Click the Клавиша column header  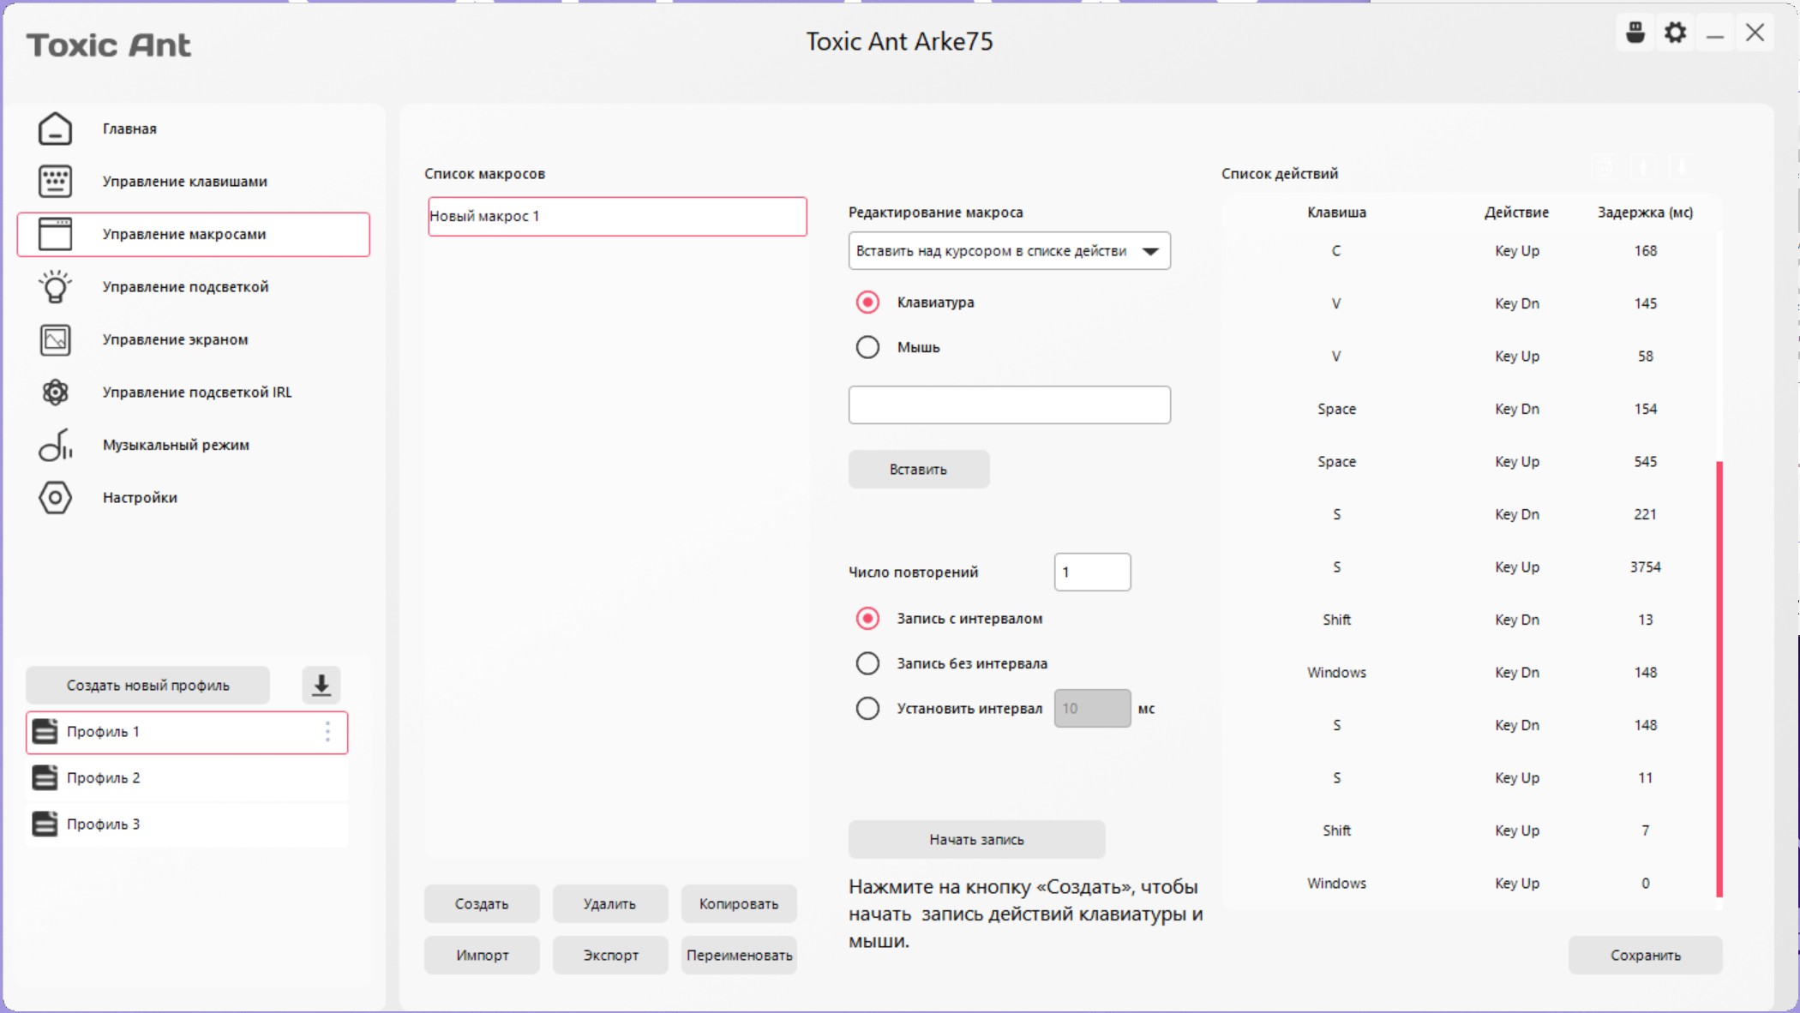1336,213
